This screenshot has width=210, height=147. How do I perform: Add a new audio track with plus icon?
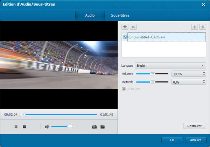(125, 27)
